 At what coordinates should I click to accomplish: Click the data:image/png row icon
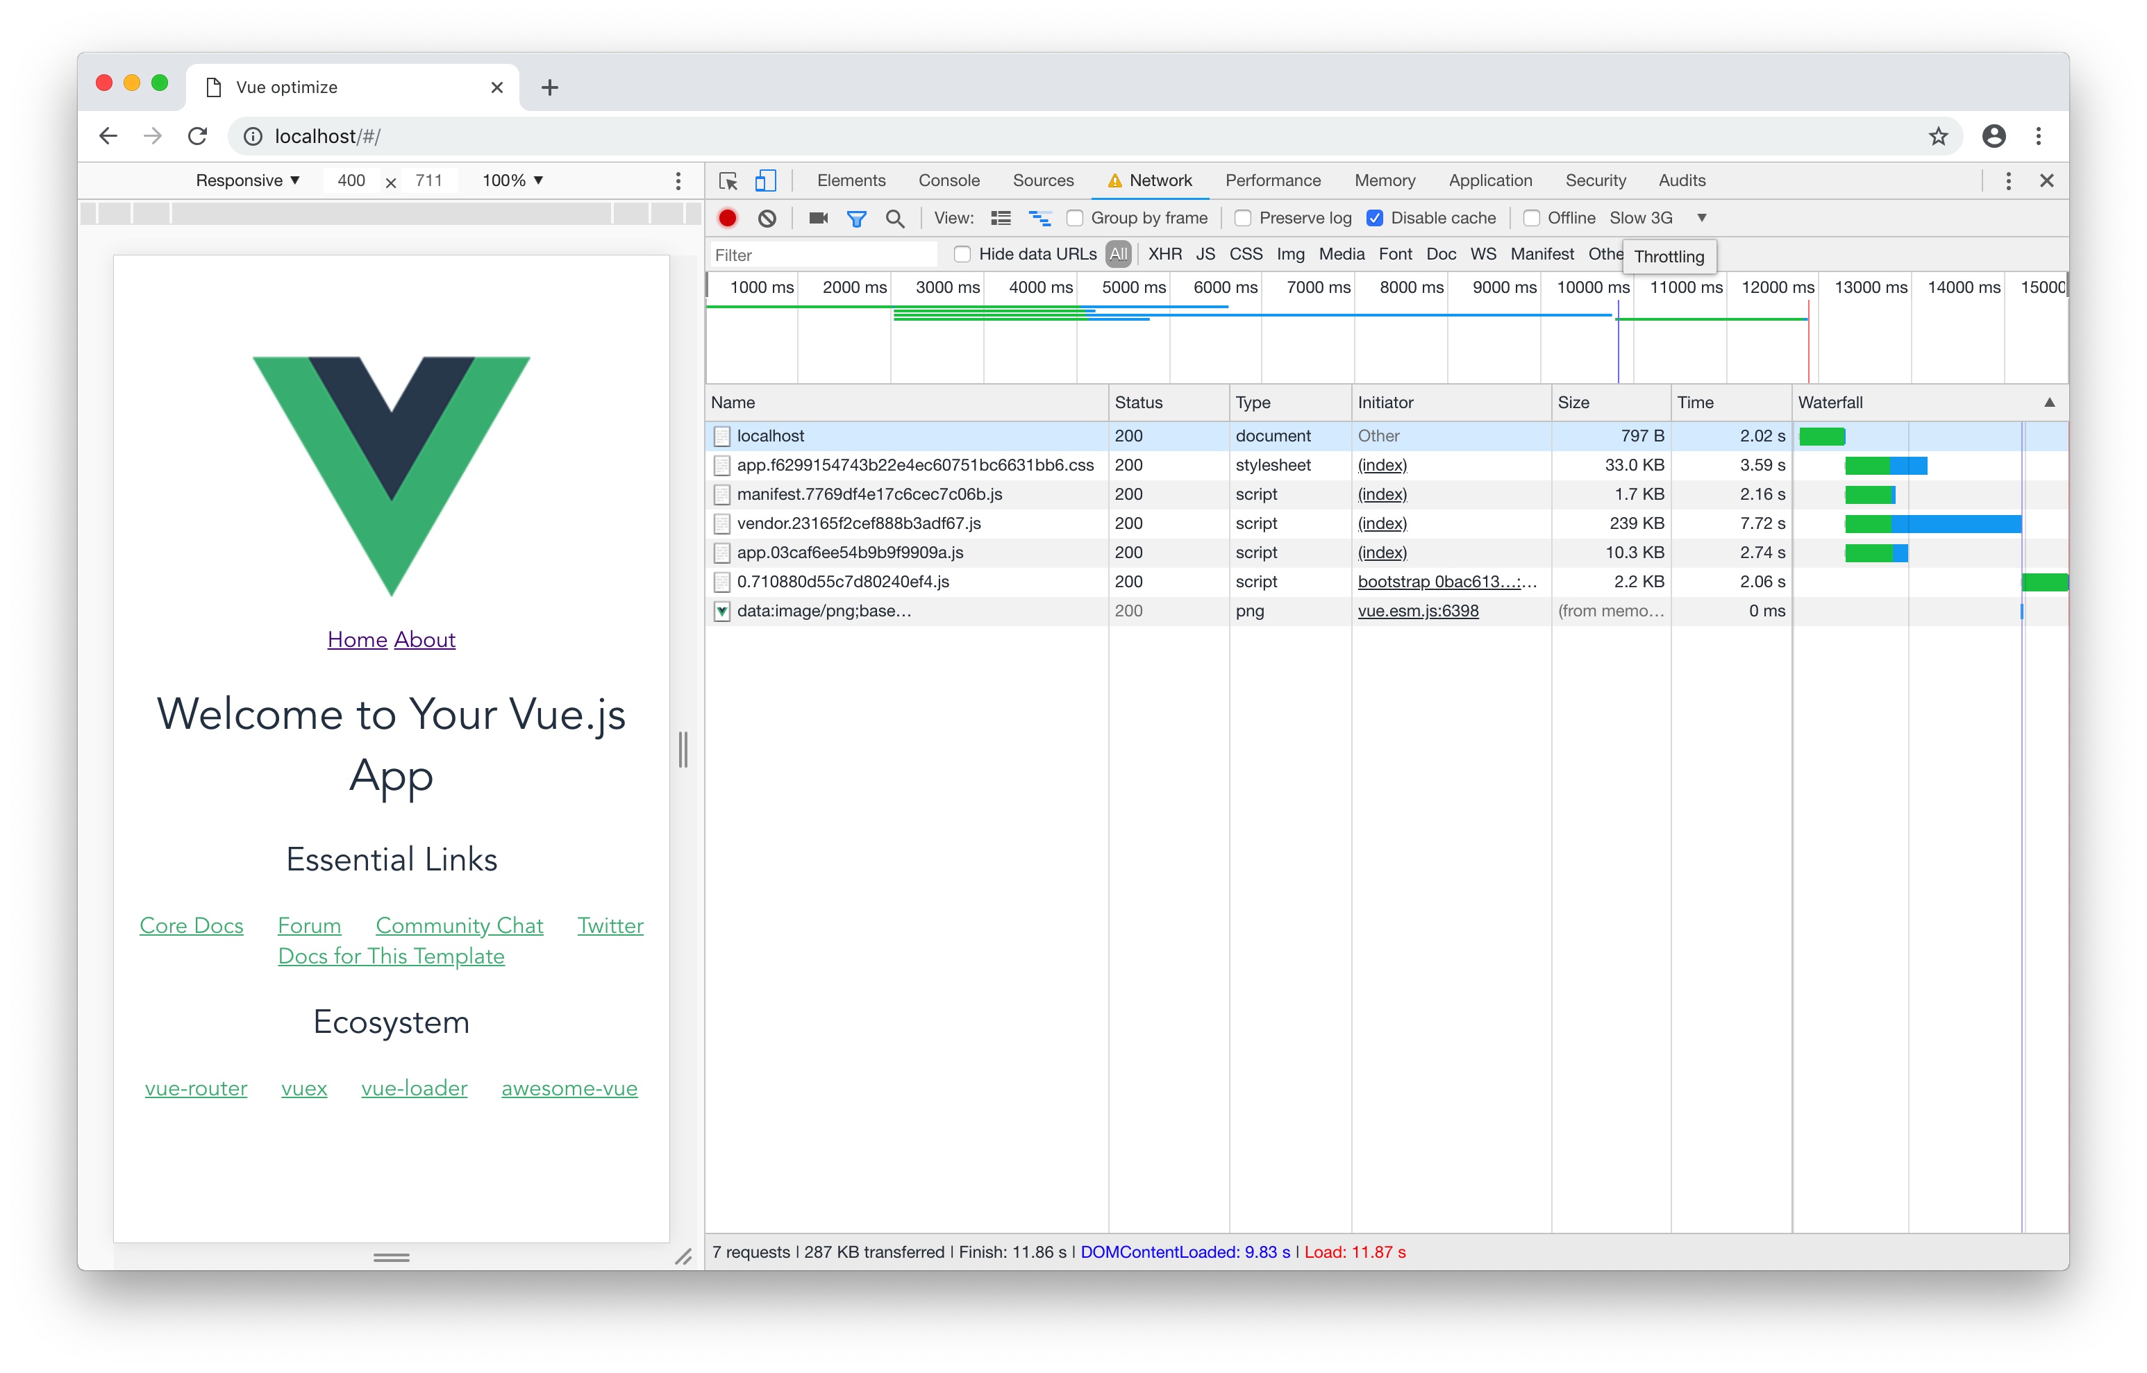click(722, 612)
